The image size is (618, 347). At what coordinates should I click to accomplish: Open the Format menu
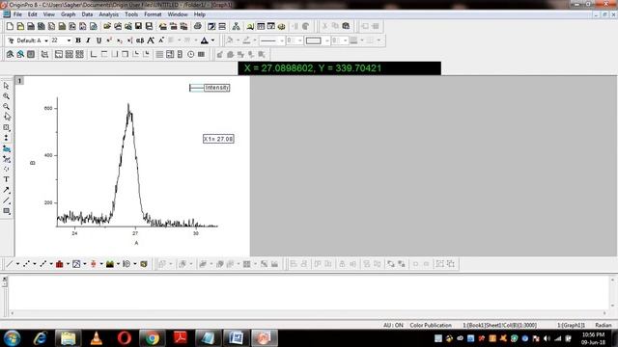tap(153, 14)
